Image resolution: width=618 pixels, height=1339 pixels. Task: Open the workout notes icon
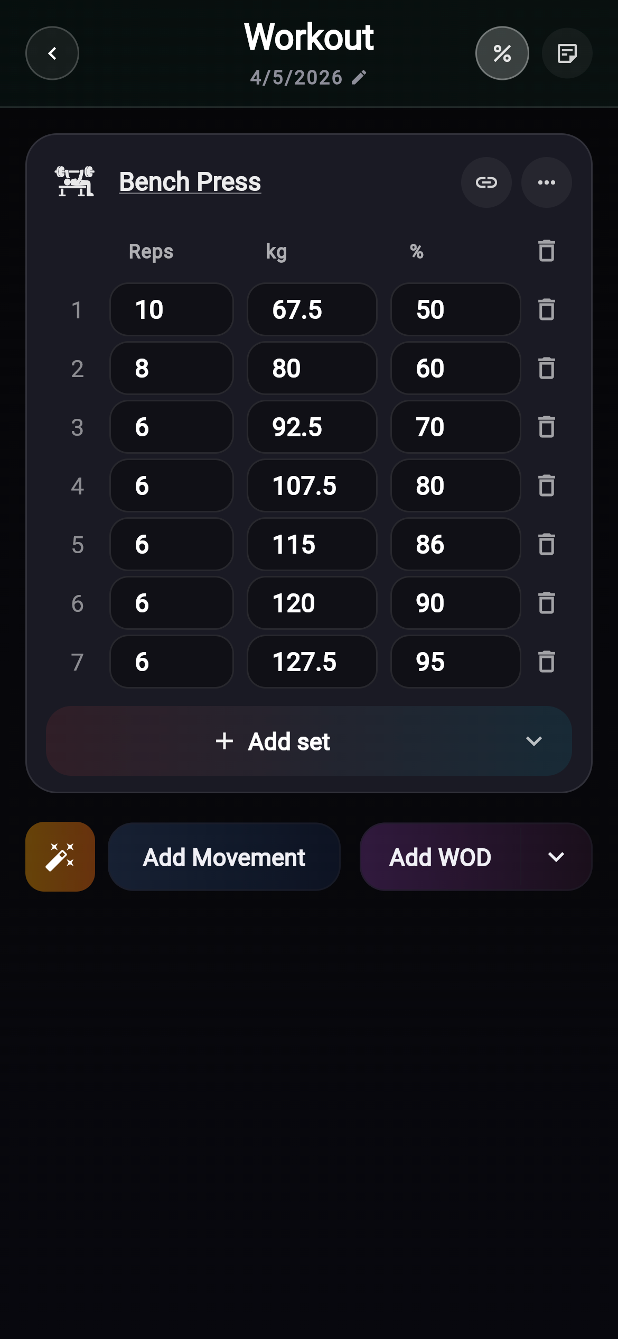[x=567, y=53]
